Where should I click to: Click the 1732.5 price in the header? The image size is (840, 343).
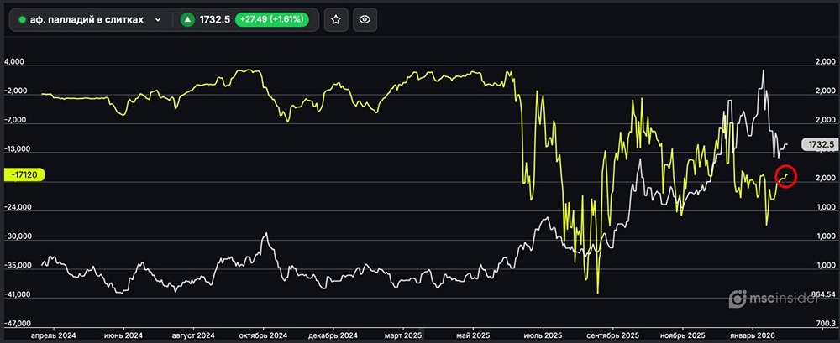click(215, 20)
